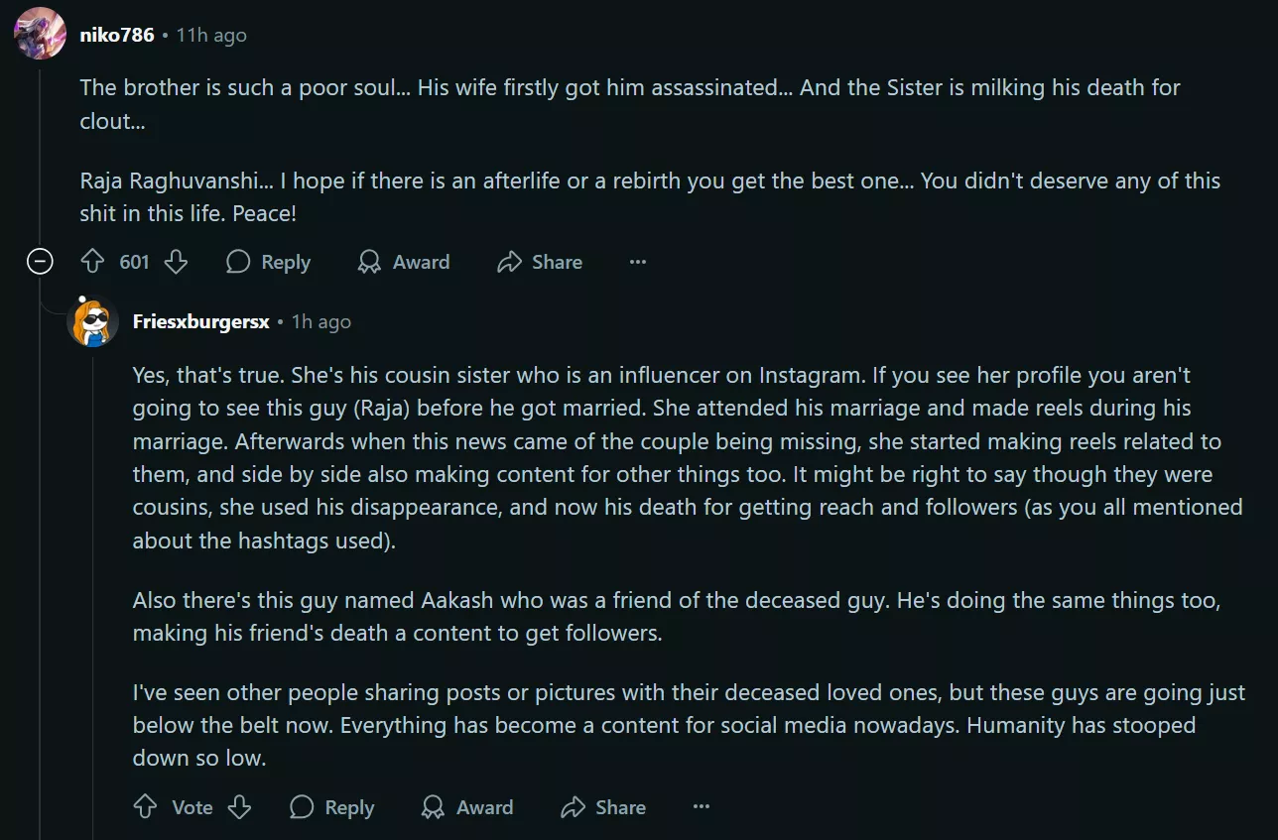The image size is (1278, 840).
Task: Give an Award to niko786's comment
Action: 403,262
